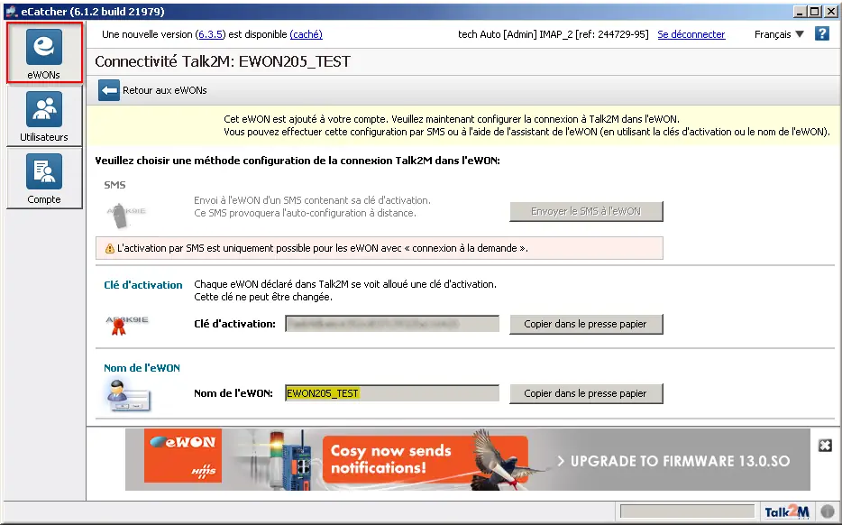Maximize the eCatcher window
842x525 pixels.
pos(815,12)
